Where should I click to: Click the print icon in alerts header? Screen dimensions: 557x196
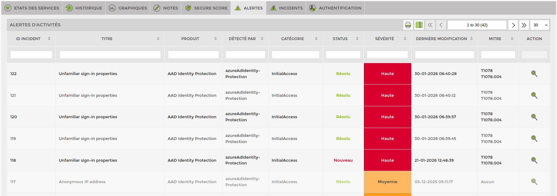tap(408, 25)
